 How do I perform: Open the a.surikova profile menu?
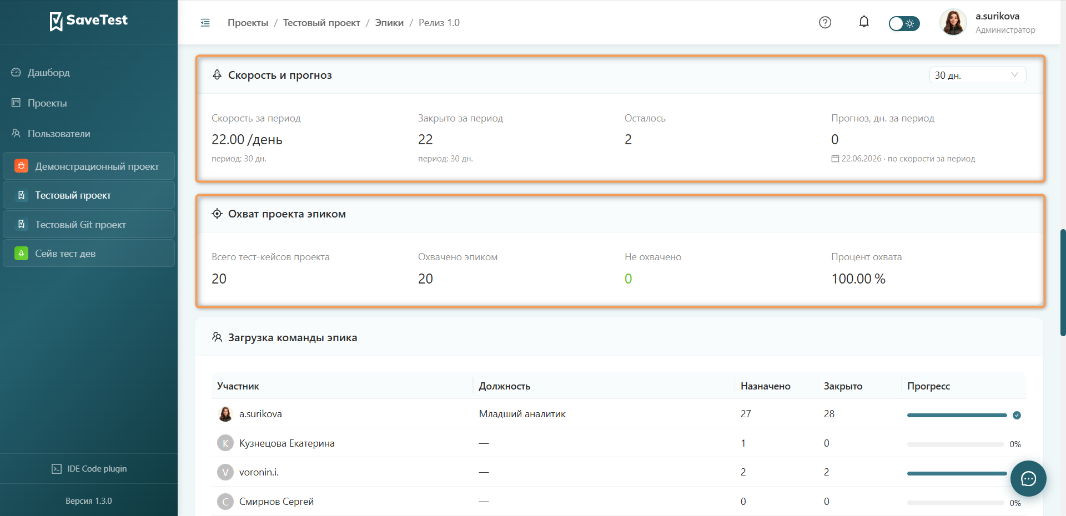coord(988,23)
